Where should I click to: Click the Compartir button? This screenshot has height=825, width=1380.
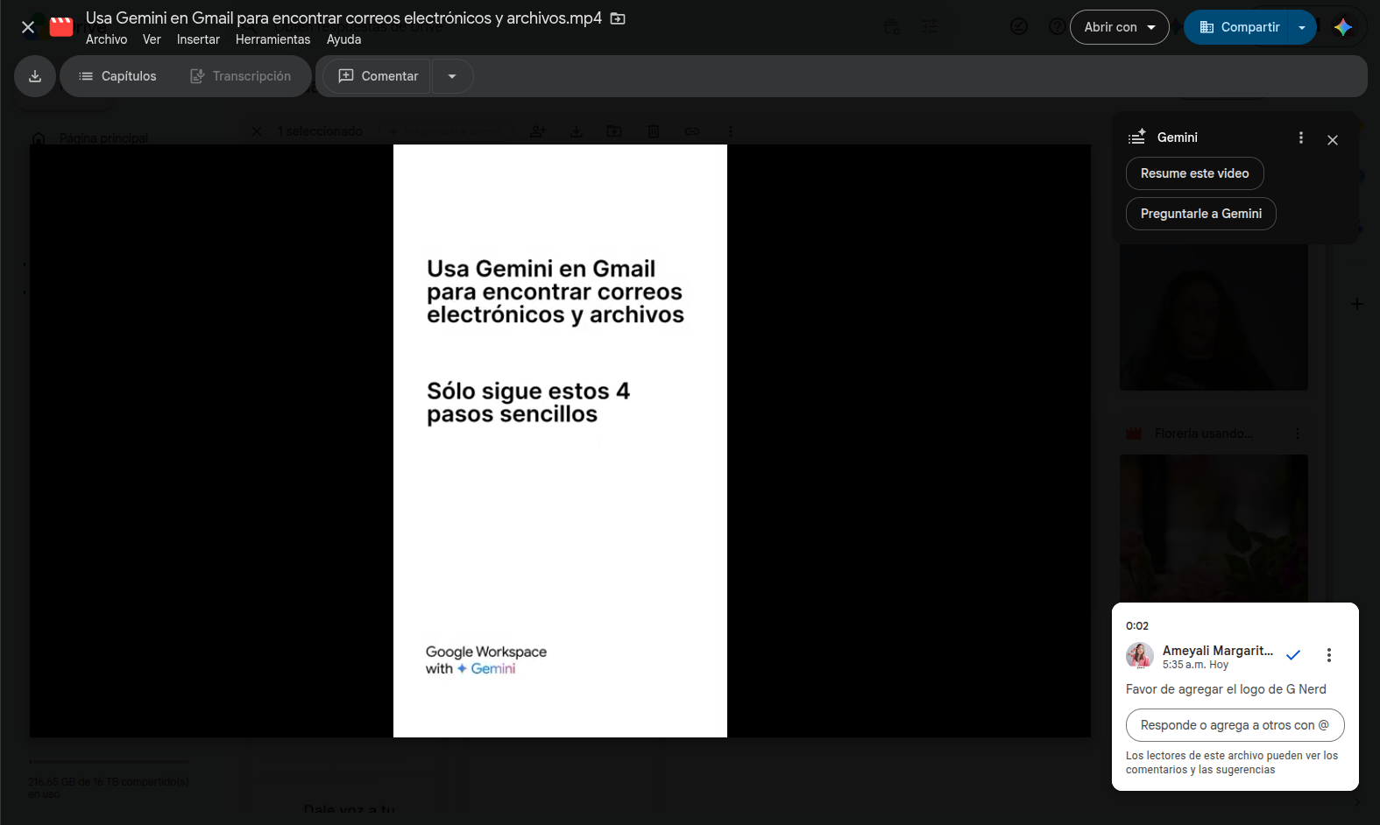pyautogui.click(x=1239, y=27)
